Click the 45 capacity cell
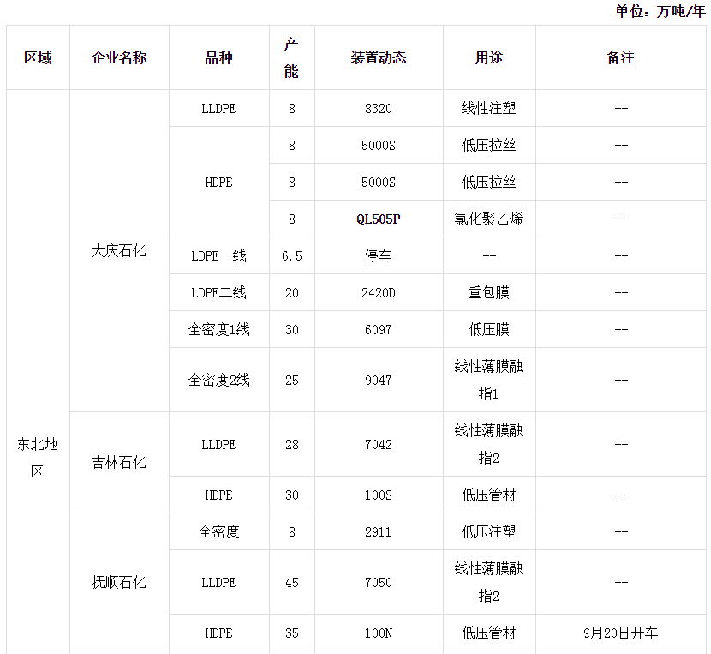The height and width of the screenshot is (654, 711). 291,582
